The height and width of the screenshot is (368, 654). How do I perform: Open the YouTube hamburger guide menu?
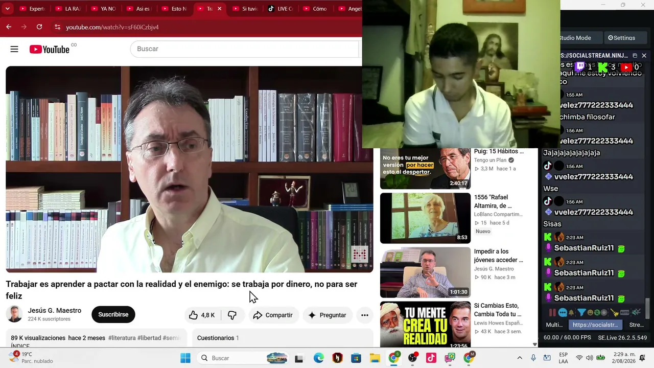14,49
